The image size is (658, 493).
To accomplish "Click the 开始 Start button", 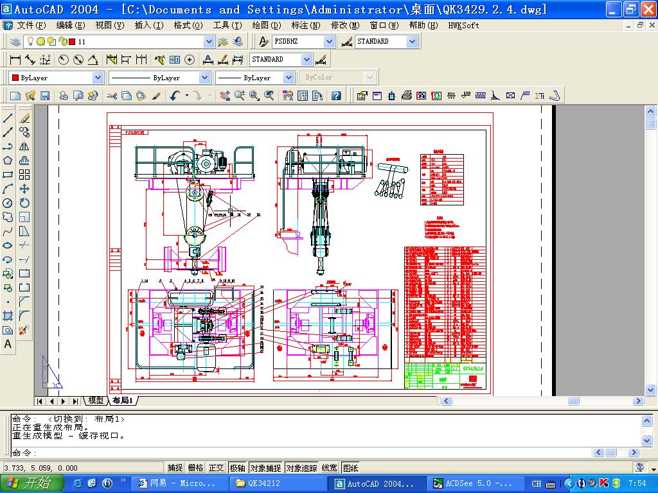I will pos(32,483).
